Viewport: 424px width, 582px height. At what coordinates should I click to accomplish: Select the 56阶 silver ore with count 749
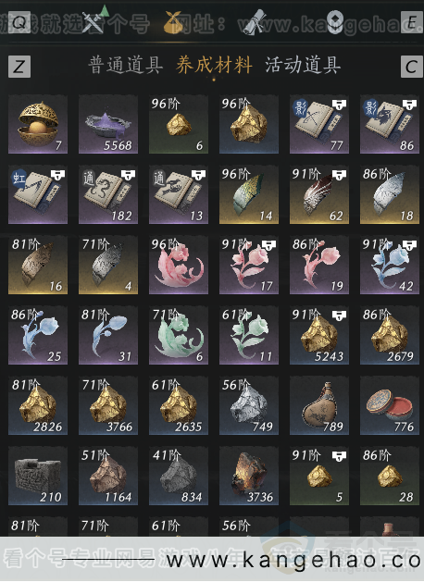pos(249,405)
